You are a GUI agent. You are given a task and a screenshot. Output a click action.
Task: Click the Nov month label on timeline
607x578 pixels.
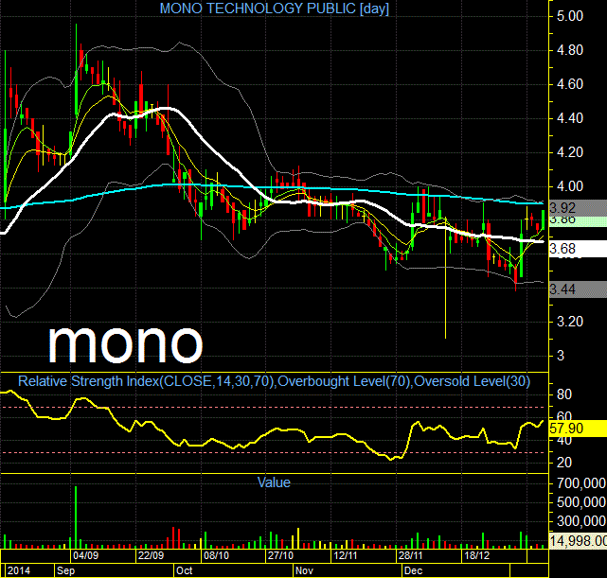[x=304, y=570]
